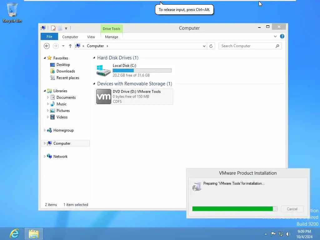This screenshot has width=320, height=240.
Task: Refresh the Computer view
Action: click(x=211, y=46)
